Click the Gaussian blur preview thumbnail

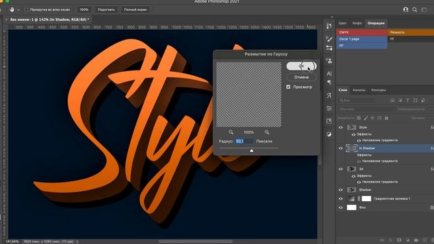pos(249,95)
